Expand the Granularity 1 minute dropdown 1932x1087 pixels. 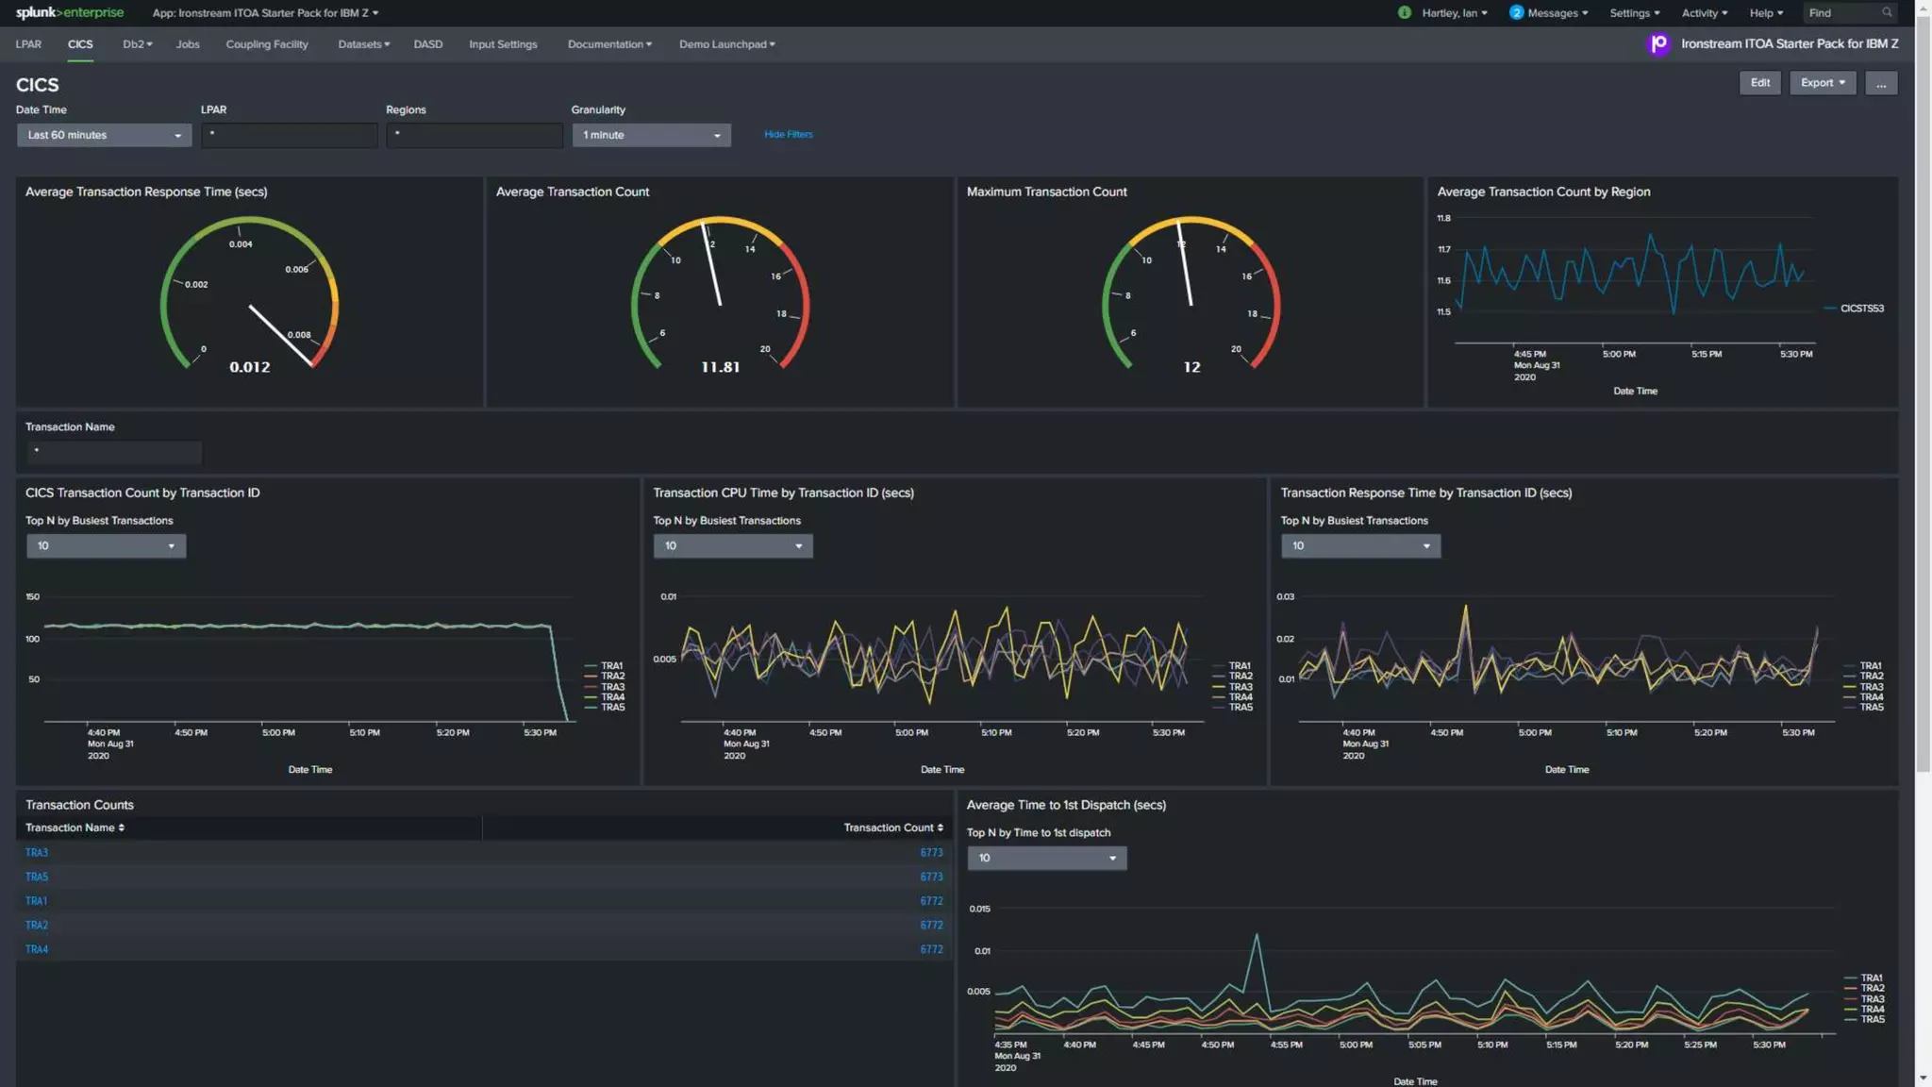(x=651, y=135)
